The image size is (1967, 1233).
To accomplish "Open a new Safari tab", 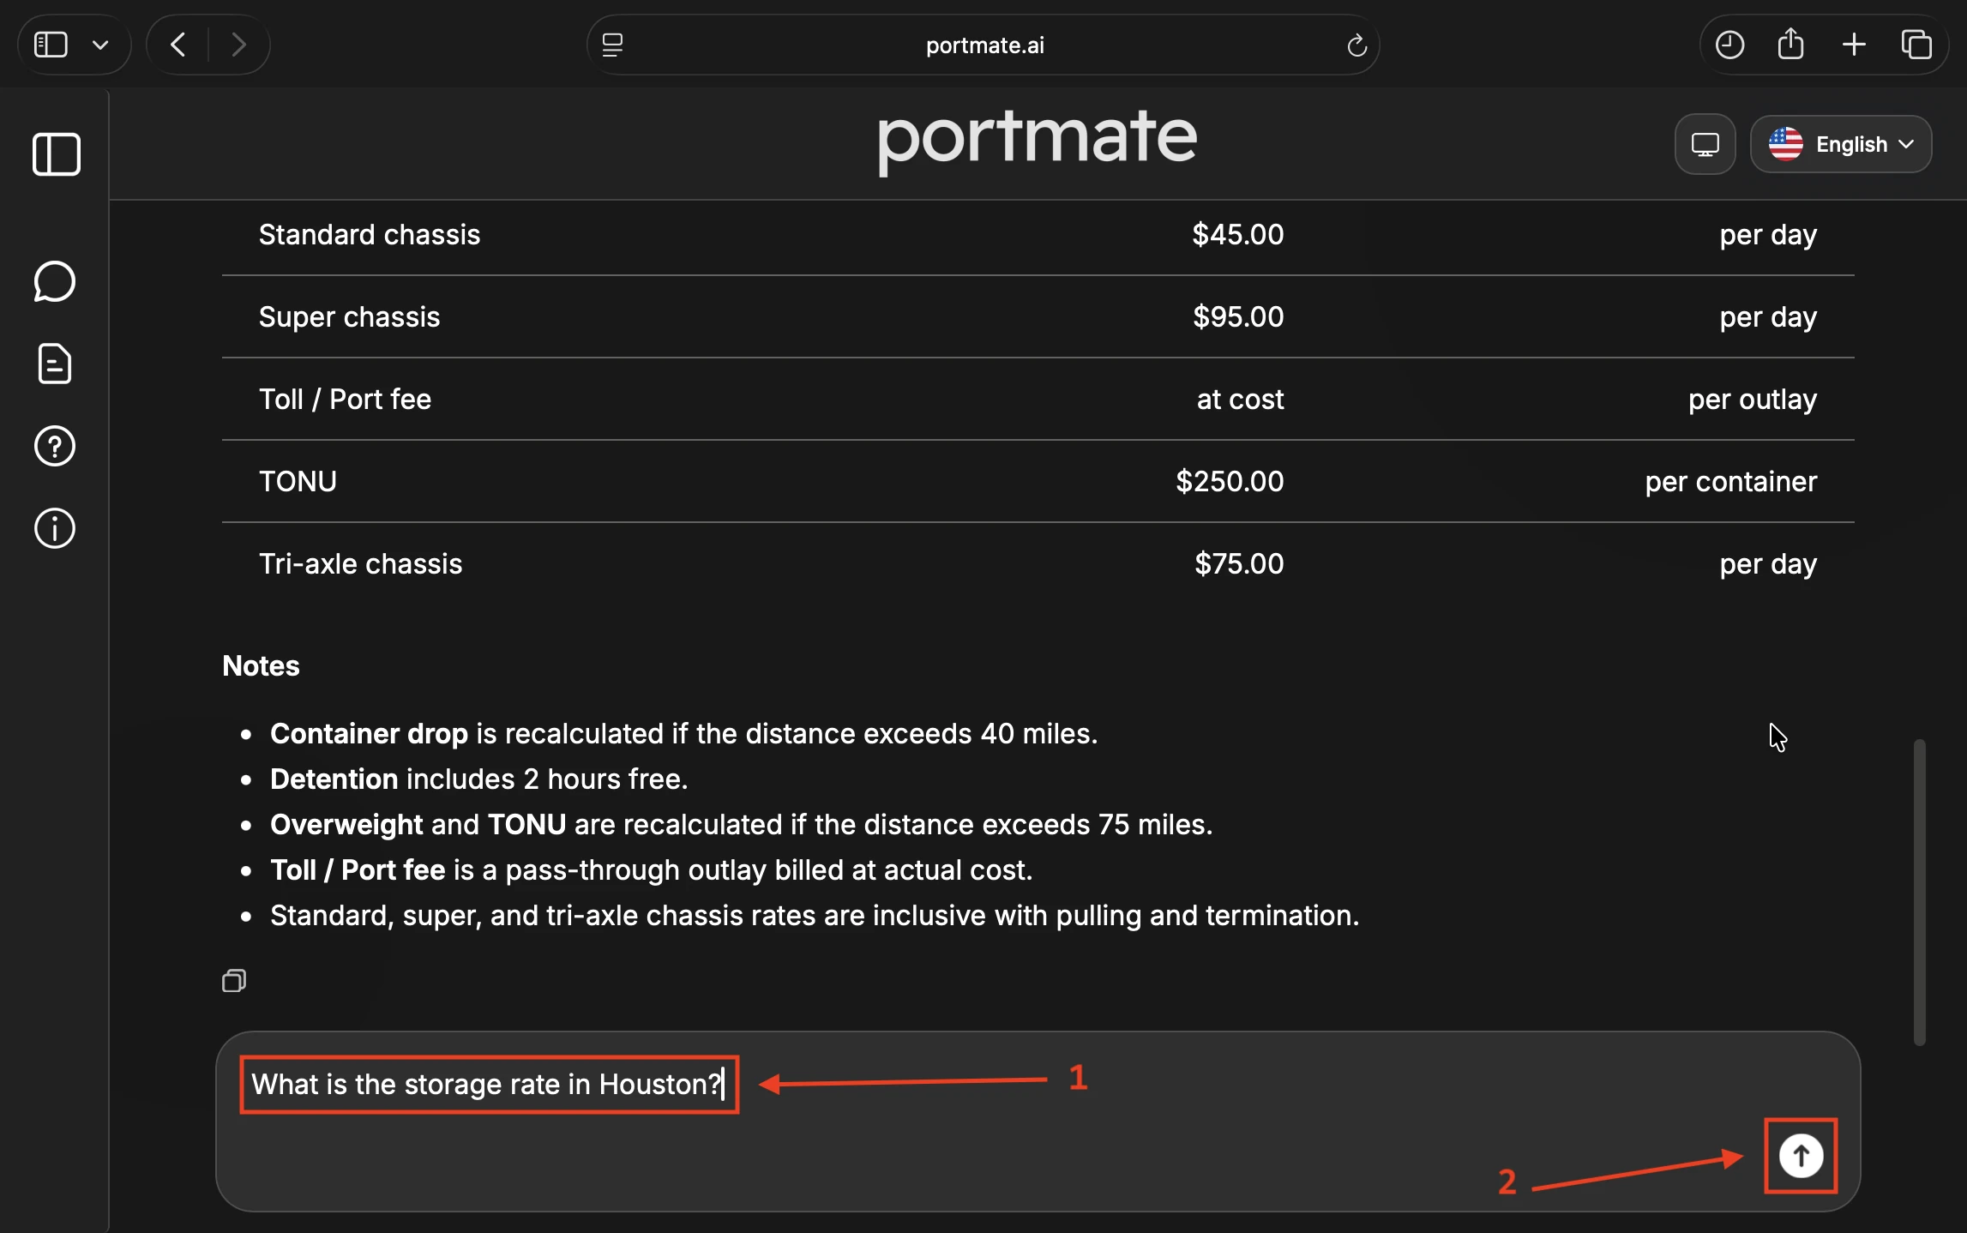I will (x=1854, y=45).
